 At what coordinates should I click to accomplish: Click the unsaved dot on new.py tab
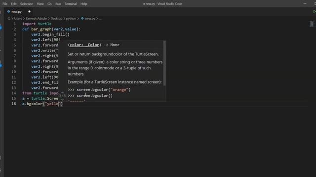click(30, 12)
